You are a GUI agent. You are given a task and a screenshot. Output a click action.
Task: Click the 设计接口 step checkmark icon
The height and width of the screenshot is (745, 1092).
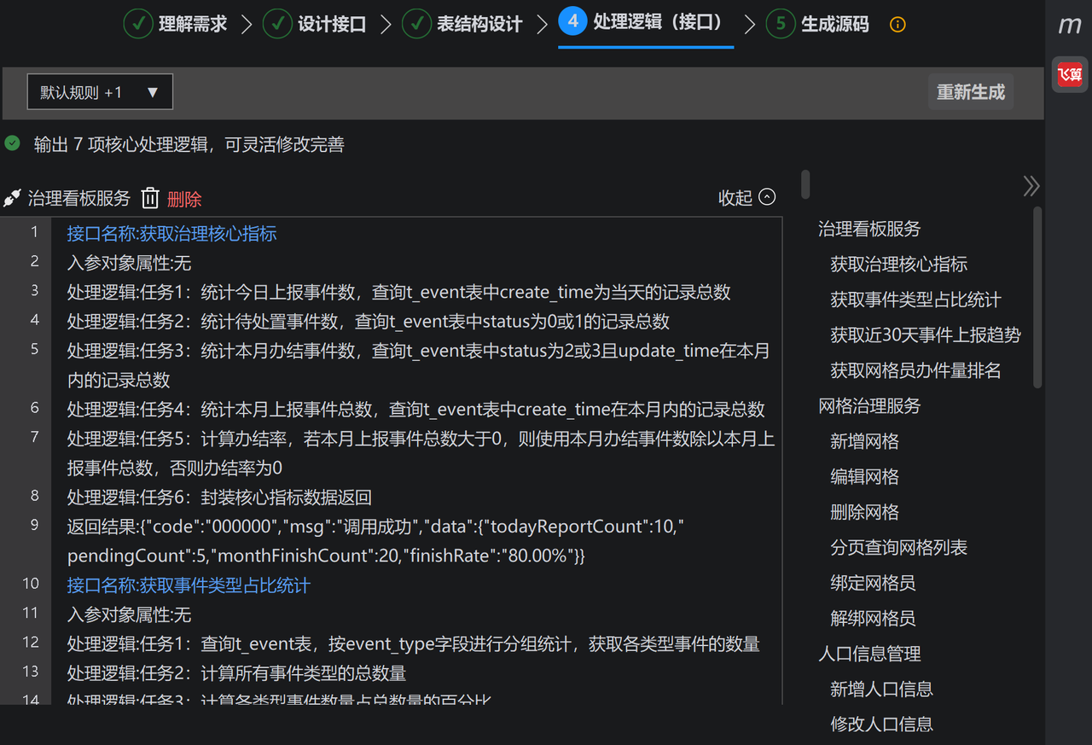tap(277, 24)
